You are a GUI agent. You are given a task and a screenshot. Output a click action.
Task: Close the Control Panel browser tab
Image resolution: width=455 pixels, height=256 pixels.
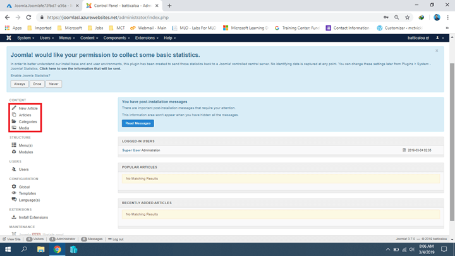coord(157,6)
